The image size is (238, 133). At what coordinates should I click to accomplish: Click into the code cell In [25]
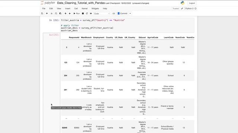(x=127, y=25)
